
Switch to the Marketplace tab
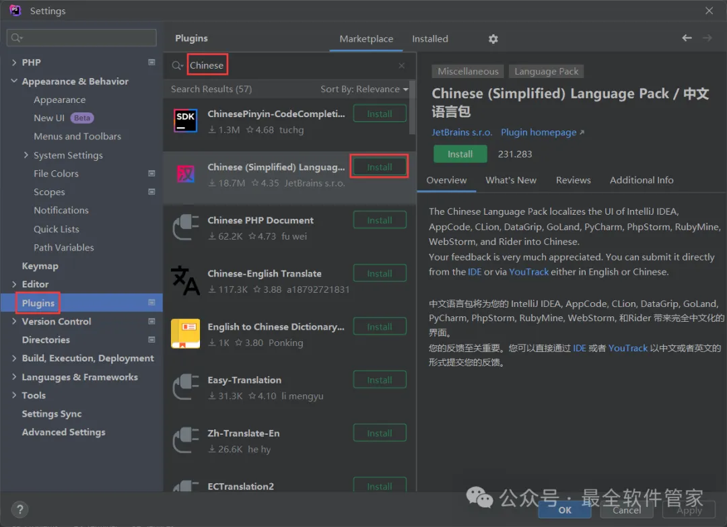click(366, 39)
